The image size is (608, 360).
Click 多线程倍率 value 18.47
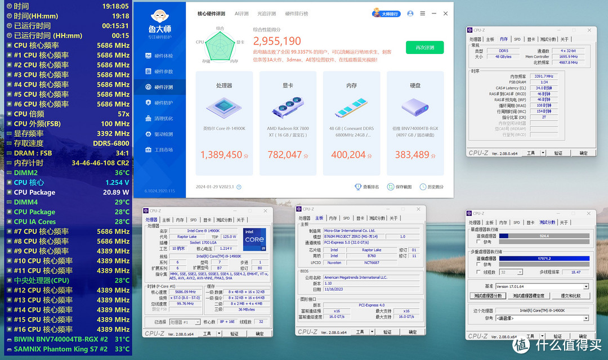click(576, 272)
